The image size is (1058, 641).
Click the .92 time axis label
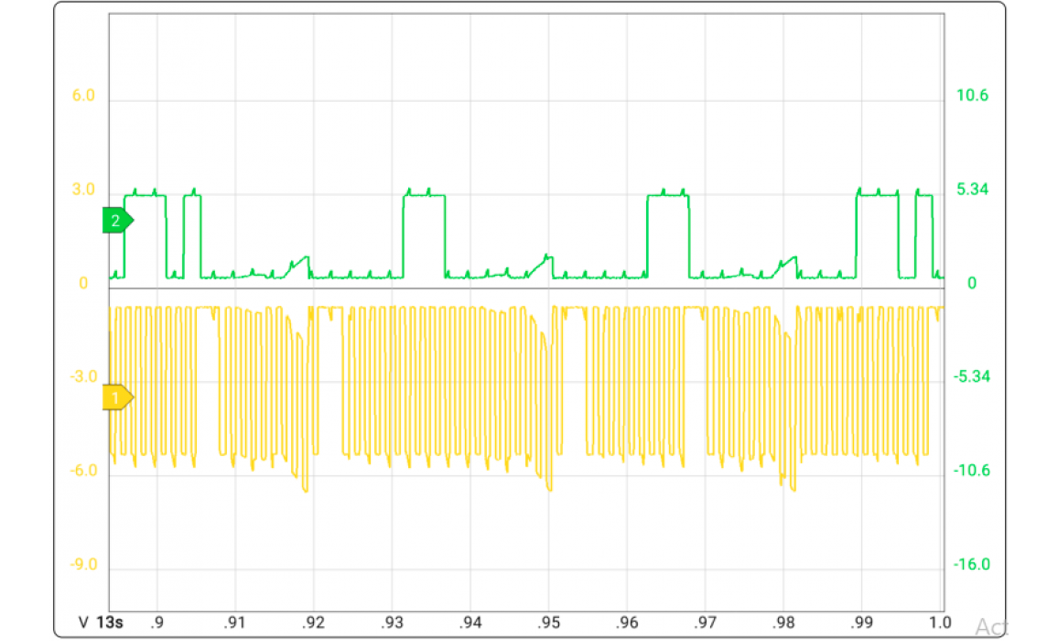coord(312,624)
